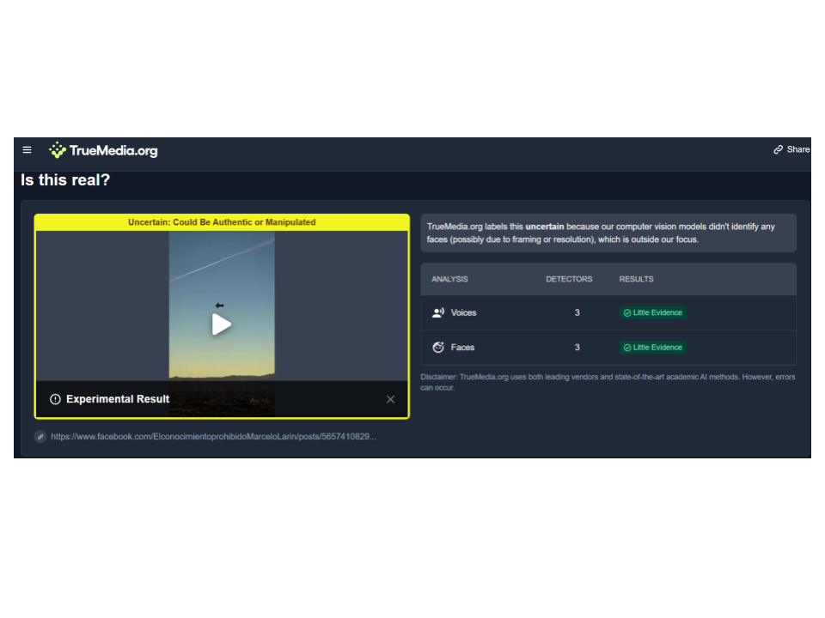Click the Voices analysis icon
The image size is (825, 618).
437,313
